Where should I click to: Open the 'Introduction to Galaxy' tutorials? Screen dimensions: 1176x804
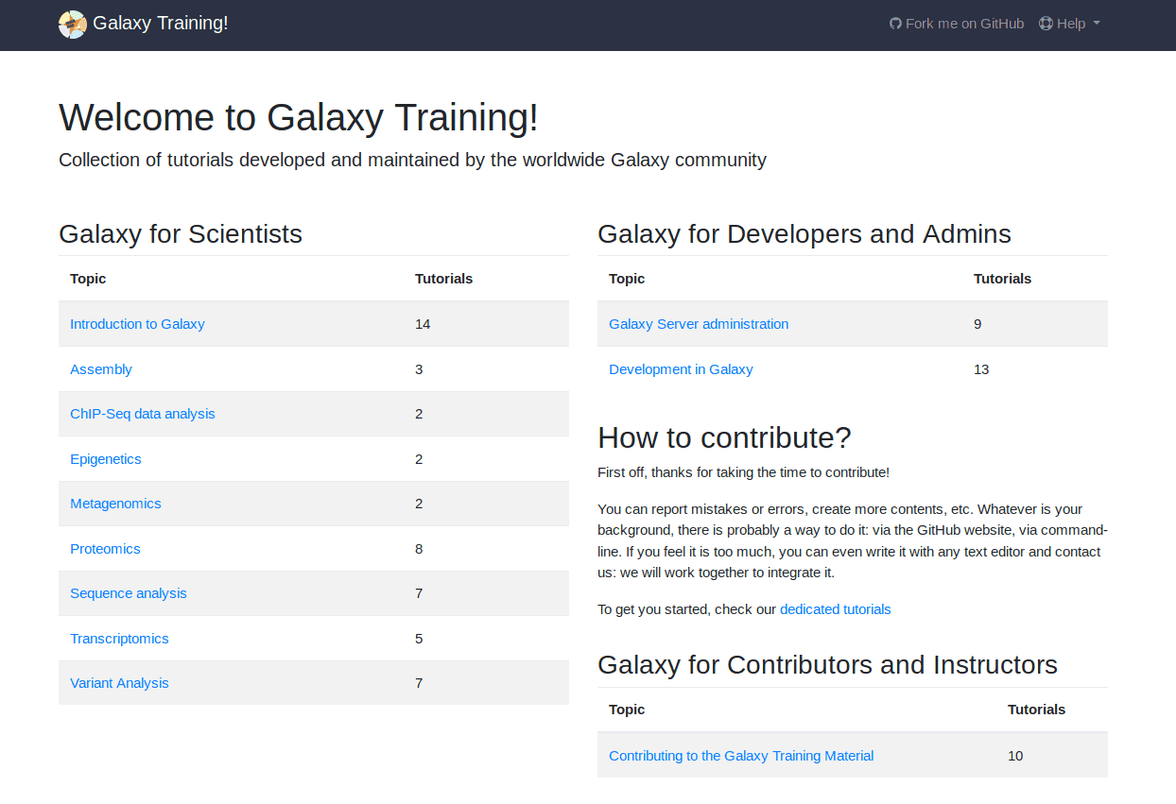click(137, 323)
